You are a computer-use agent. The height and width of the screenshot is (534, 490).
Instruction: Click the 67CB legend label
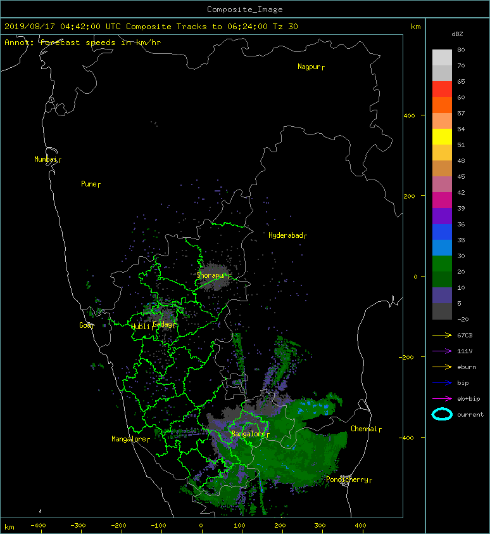coord(465,335)
